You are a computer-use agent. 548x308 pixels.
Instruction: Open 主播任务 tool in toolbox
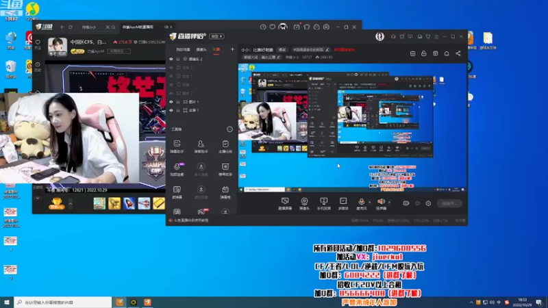(x=225, y=146)
